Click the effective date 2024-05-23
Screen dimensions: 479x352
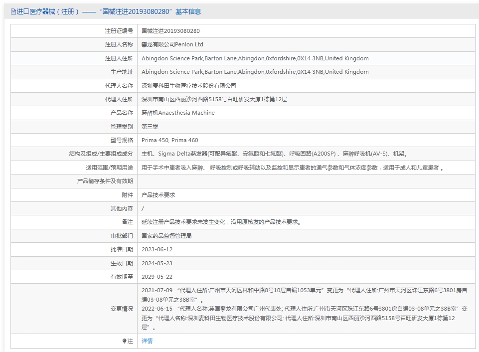pyautogui.click(x=157, y=263)
